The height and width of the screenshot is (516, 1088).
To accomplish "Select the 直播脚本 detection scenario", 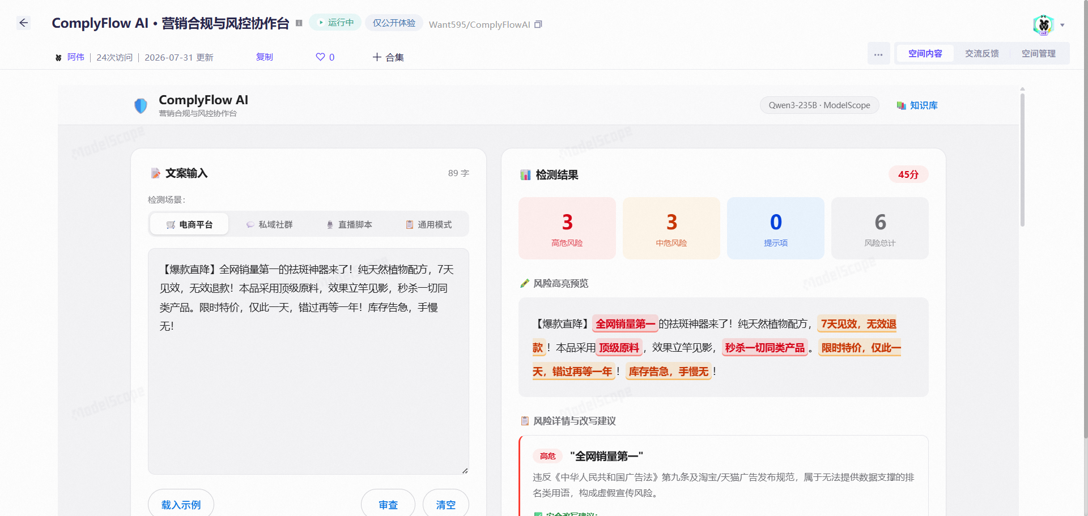I will click(x=349, y=224).
